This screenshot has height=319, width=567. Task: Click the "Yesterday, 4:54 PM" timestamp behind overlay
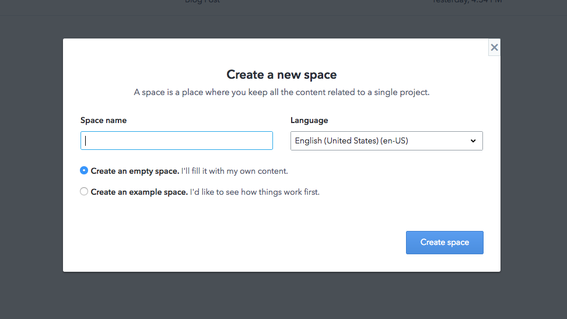click(467, 2)
